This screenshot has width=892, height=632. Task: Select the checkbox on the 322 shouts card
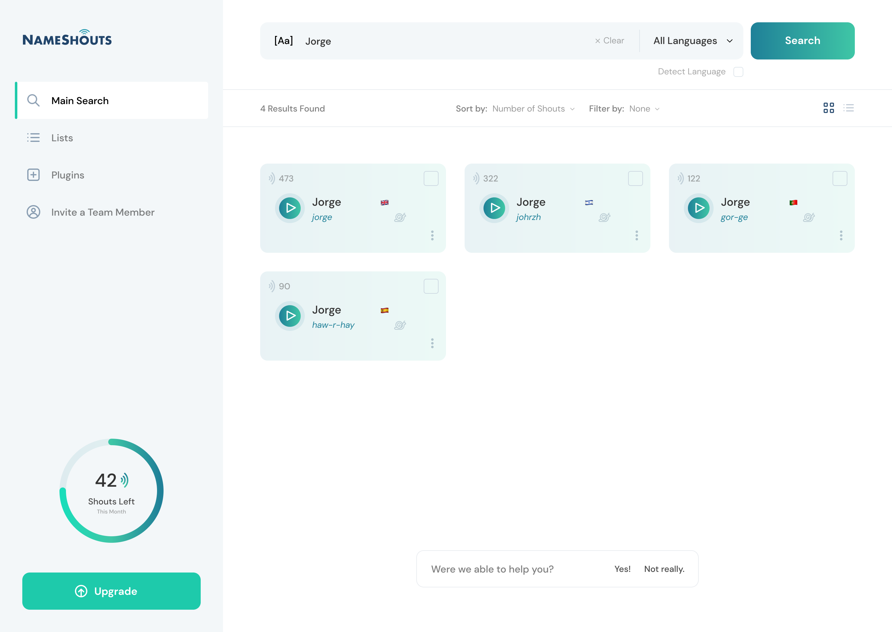pos(635,178)
